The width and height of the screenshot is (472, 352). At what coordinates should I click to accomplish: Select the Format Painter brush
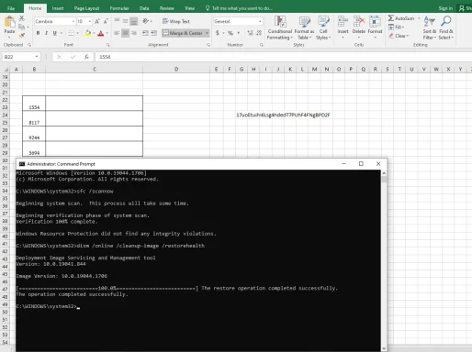pos(21,36)
